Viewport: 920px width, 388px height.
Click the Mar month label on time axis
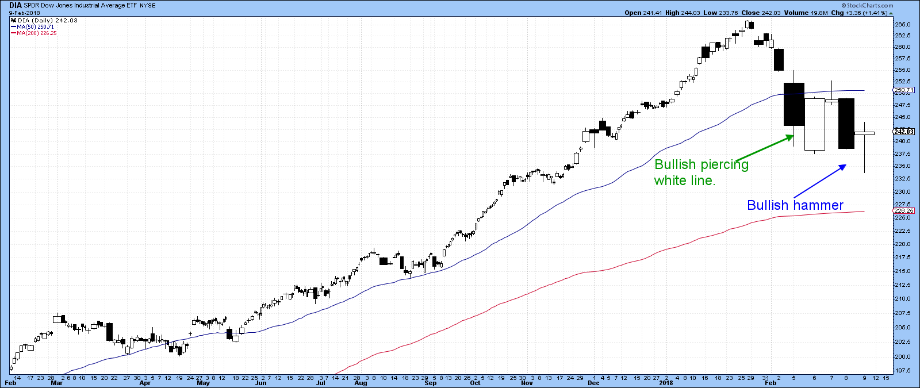tap(57, 383)
